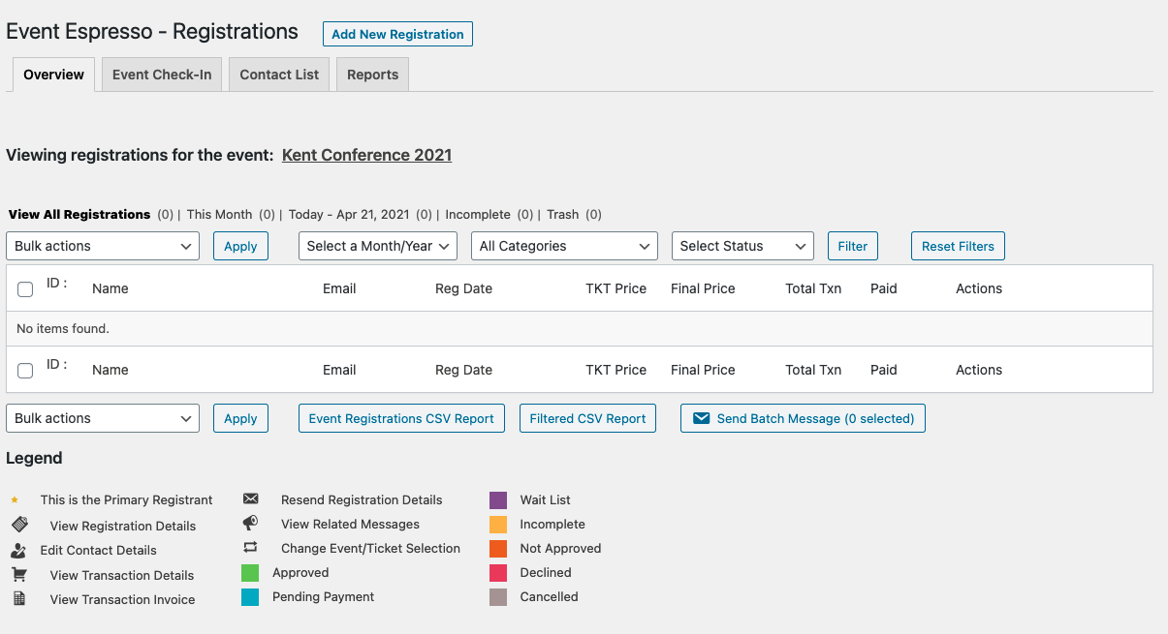Click the top Apply button
This screenshot has height=634, width=1168.
tap(240, 246)
